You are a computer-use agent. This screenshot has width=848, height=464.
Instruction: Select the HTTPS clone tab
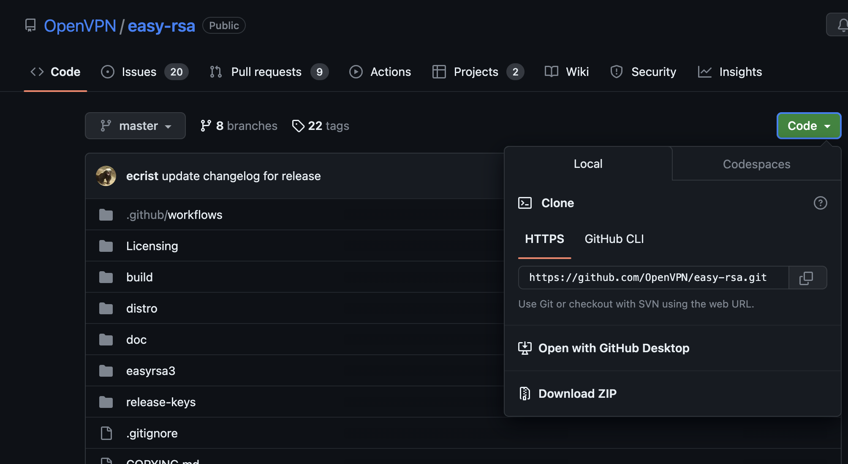544,239
